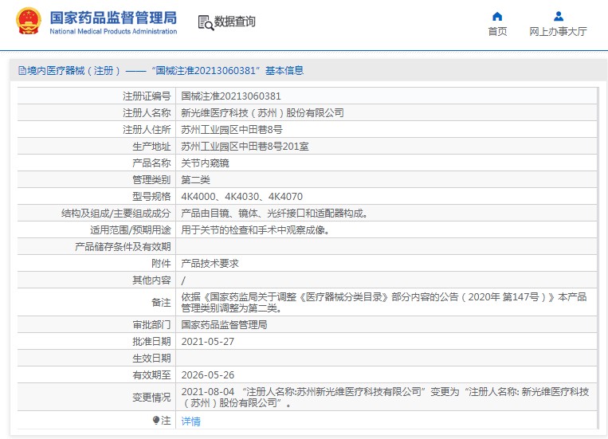This screenshot has height=439, width=608.
Task: Click address value 苏州工业园区中田巷8号
Action: pyautogui.click(x=232, y=130)
